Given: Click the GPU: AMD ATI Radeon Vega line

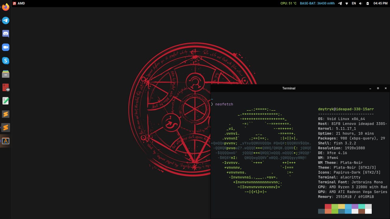Looking at the screenshot, I should (x=353, y=192).
